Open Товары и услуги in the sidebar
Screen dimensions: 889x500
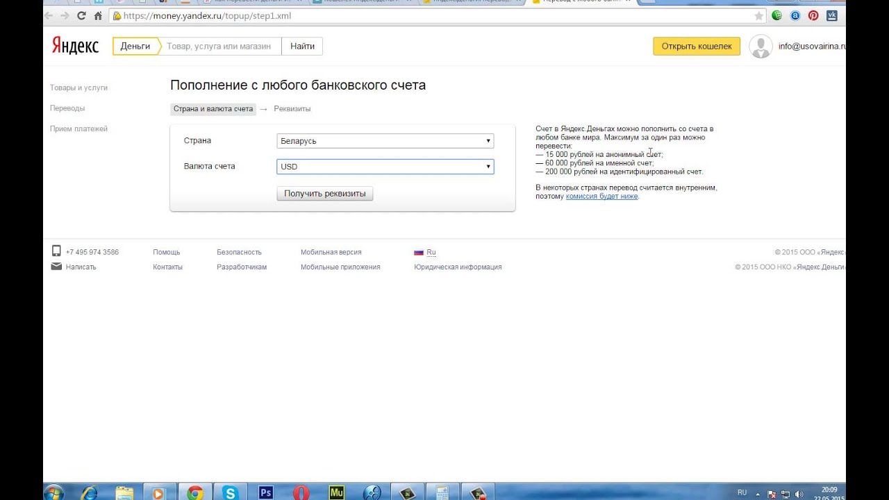point(78,87)
